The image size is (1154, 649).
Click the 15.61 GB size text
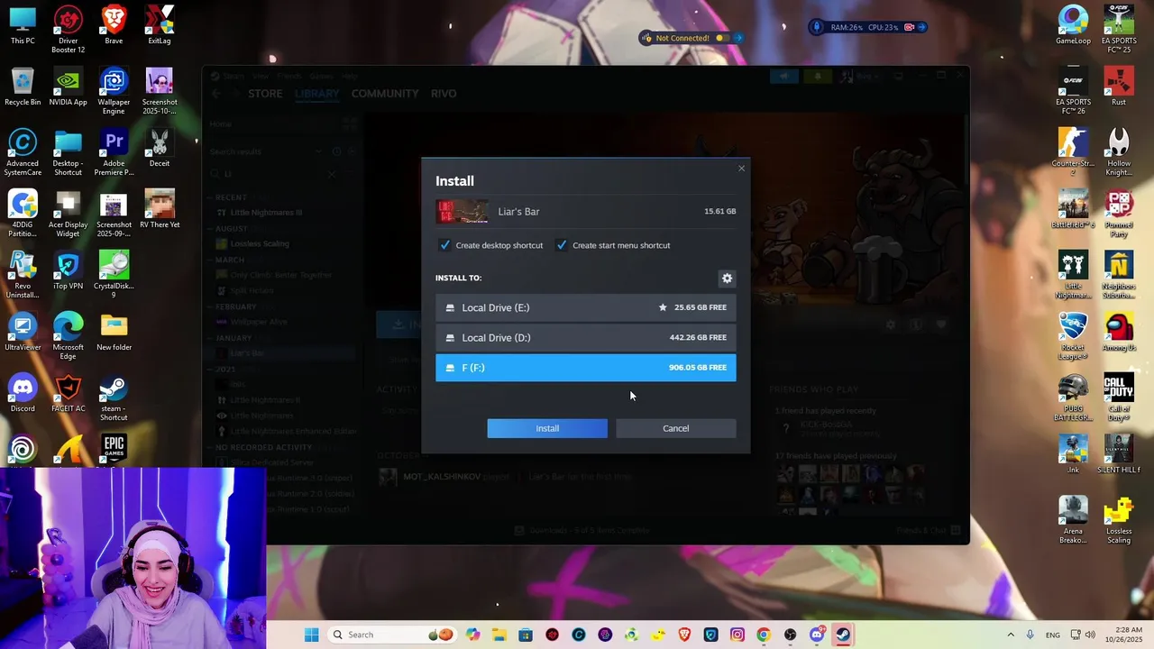point(719,212)
